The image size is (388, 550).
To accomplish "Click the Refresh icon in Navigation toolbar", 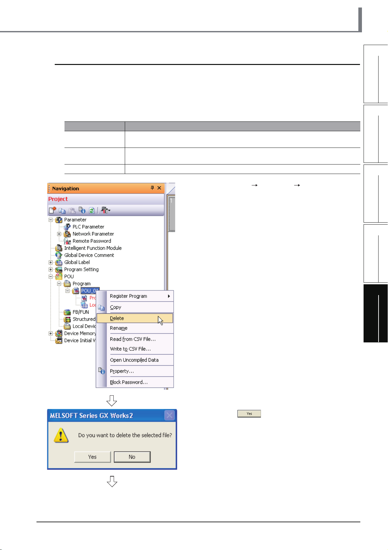I will [92, 211].
